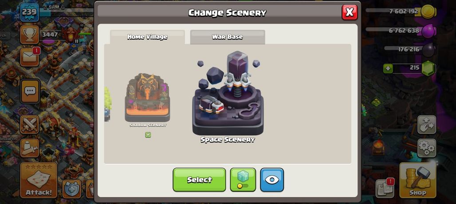This screenshot has width=456, height=204.
Task: Open the crossed swords clan war icon
Action: [x=30, y=125]
